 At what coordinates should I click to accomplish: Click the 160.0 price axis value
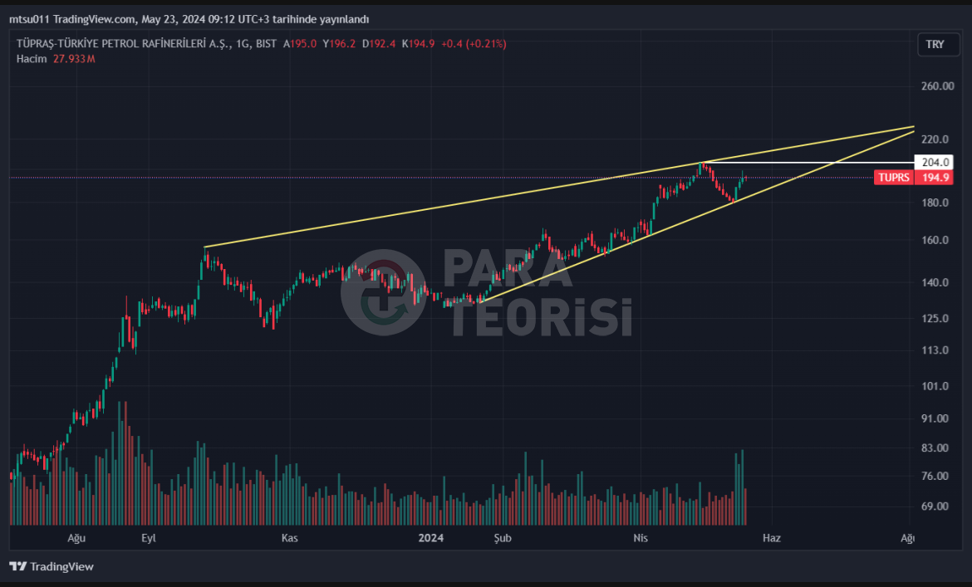pos(935,240)
